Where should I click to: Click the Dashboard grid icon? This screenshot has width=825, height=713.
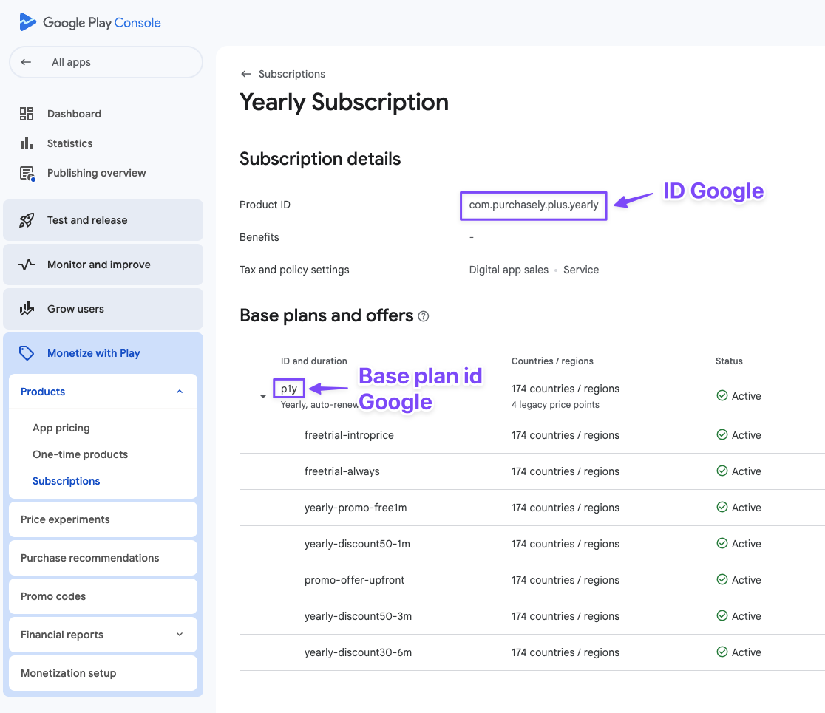pyautogui.click(x=27, y=114)
